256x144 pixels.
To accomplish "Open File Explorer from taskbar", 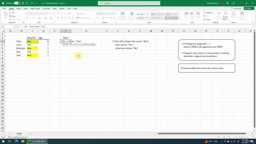I will [x=23, y=141].
